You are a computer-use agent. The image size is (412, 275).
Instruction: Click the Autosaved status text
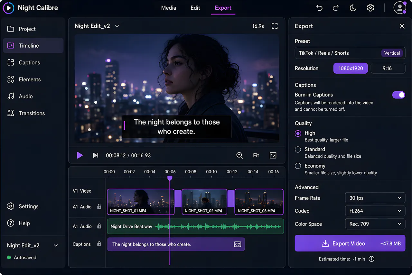[25, 258]
